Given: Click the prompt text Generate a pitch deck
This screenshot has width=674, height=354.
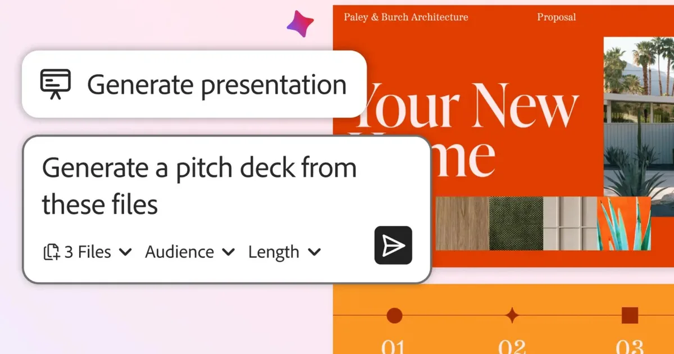Looking at the screenshot, I should 198,185.
